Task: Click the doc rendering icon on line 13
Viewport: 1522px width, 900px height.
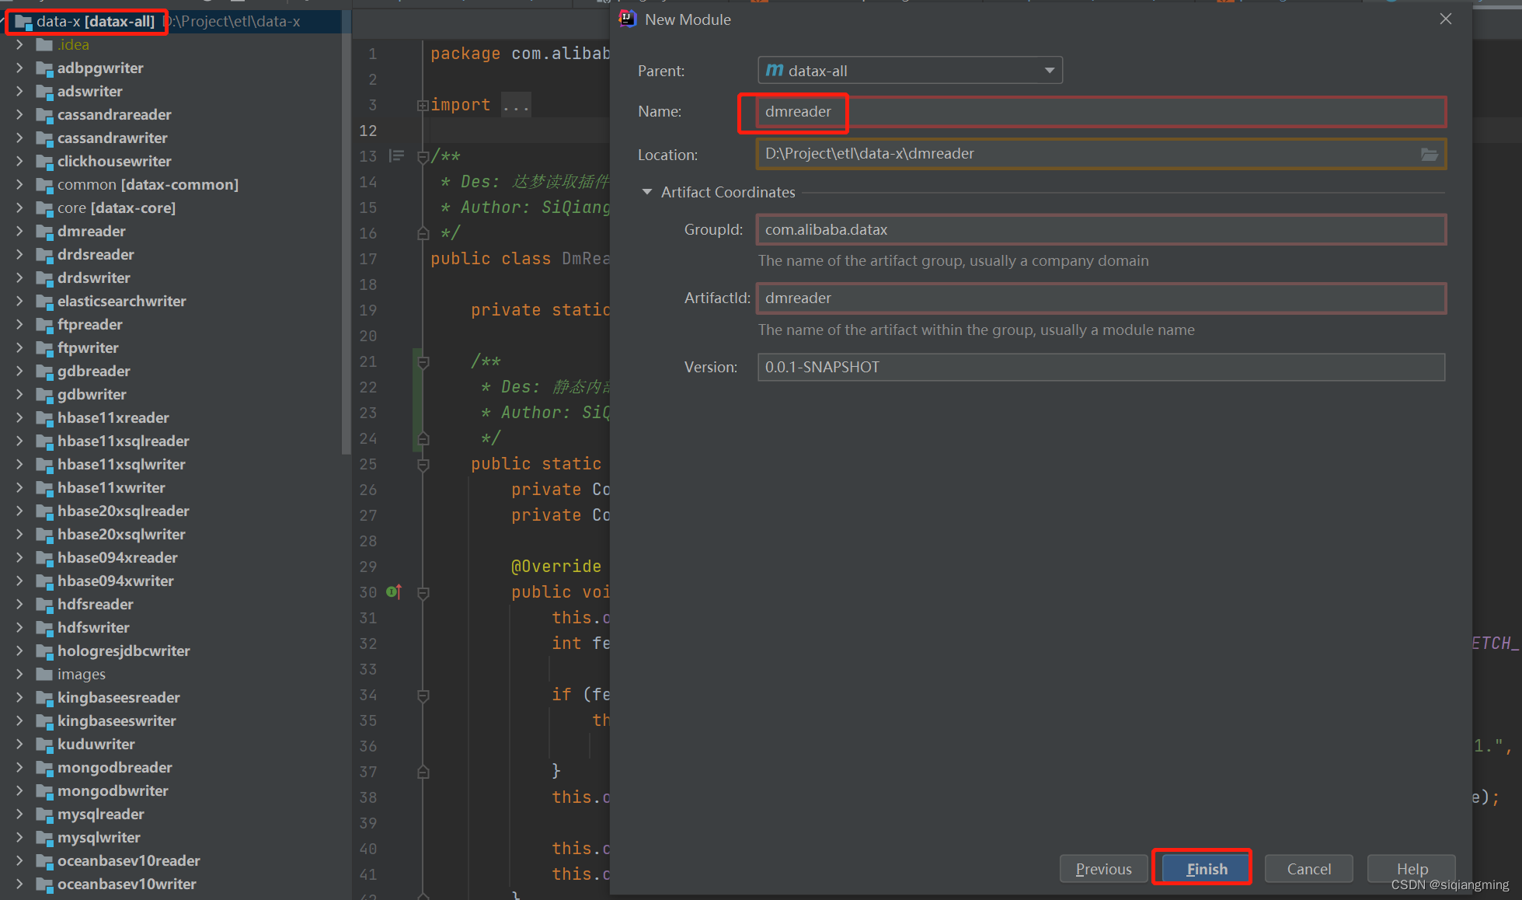Action: tap(396, 156)
